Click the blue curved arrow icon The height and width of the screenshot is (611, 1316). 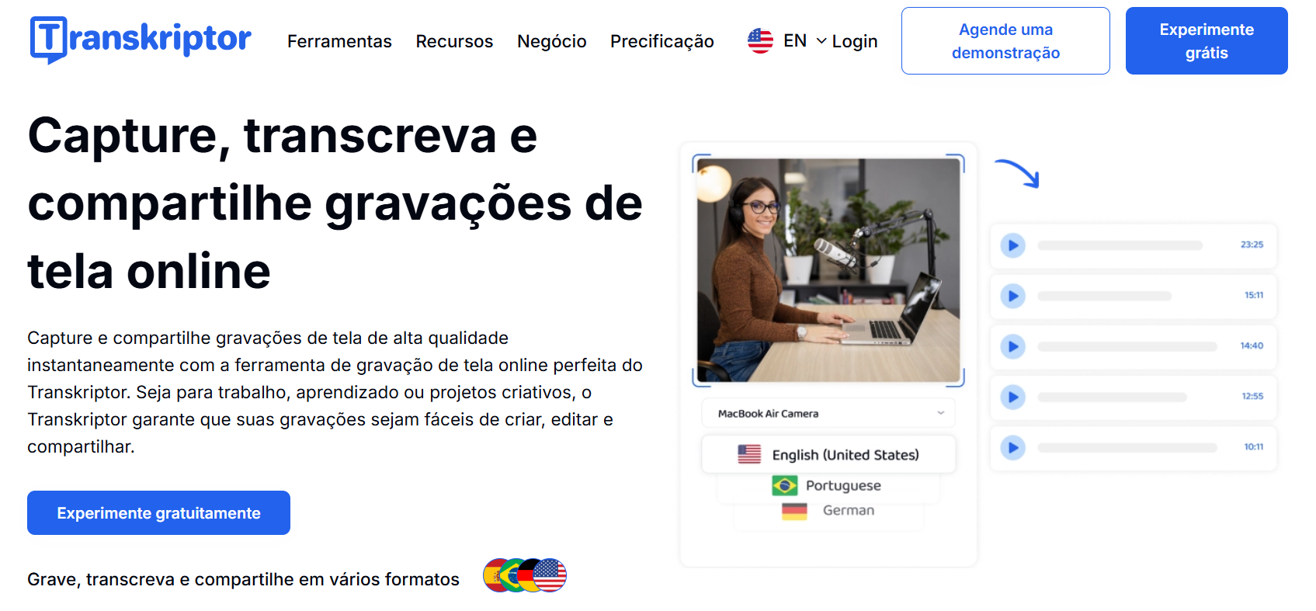1018,173
